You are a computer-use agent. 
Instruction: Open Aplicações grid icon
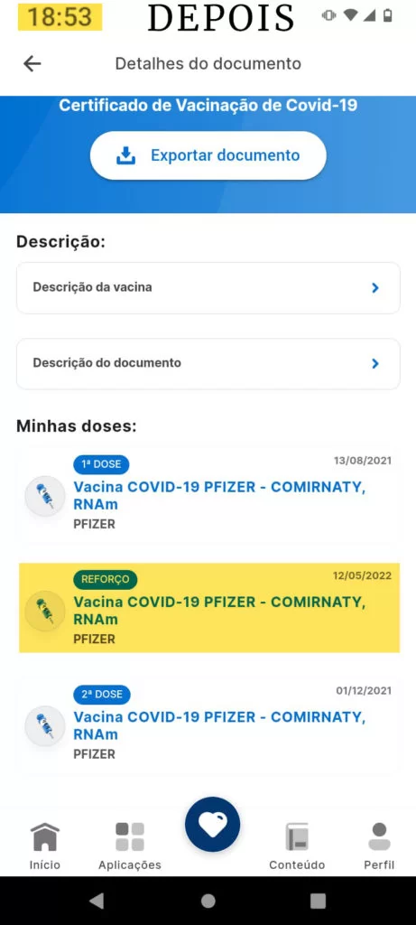pos(130,836)
